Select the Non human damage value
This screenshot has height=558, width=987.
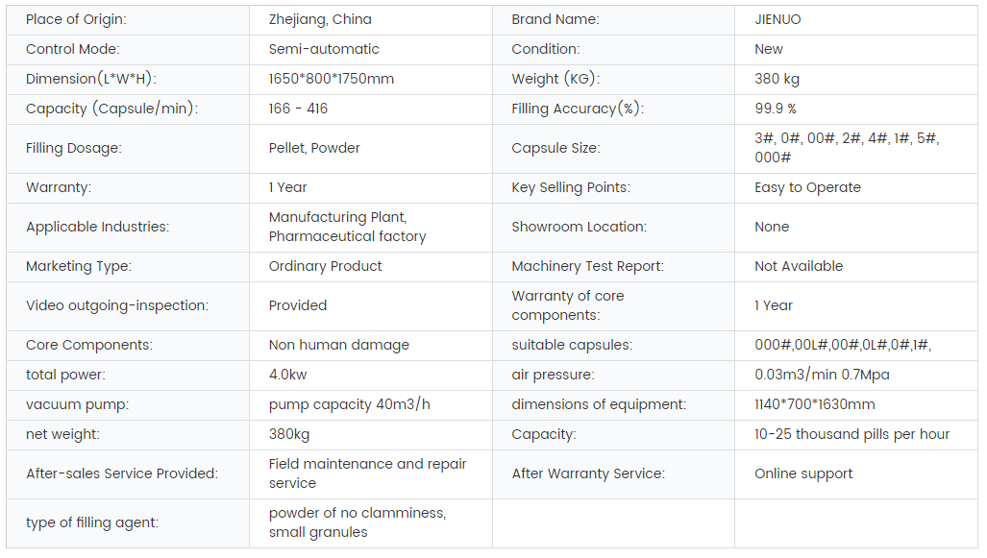[x=338, y=345]
